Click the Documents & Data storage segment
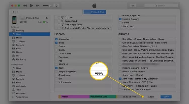 [x=103, y=97]
